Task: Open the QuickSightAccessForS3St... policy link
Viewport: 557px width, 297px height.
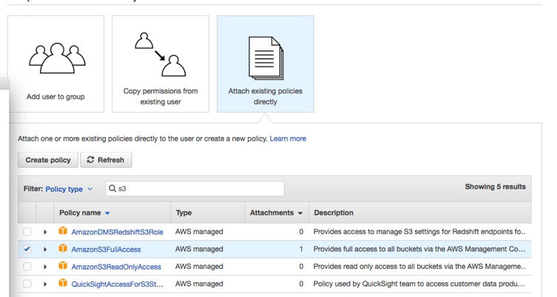Action: (117, 284)
